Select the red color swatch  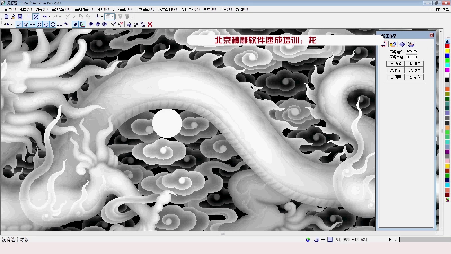[x=447, y=46]
